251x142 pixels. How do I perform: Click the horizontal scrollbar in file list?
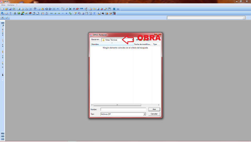tap(117, 105)
